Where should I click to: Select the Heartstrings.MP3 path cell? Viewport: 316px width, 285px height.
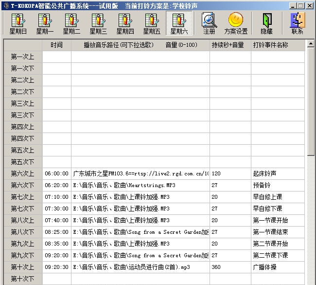140,186
